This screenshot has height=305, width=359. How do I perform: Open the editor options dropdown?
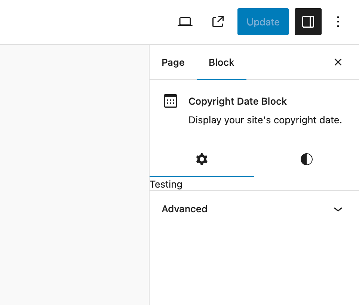click(338, 22)
